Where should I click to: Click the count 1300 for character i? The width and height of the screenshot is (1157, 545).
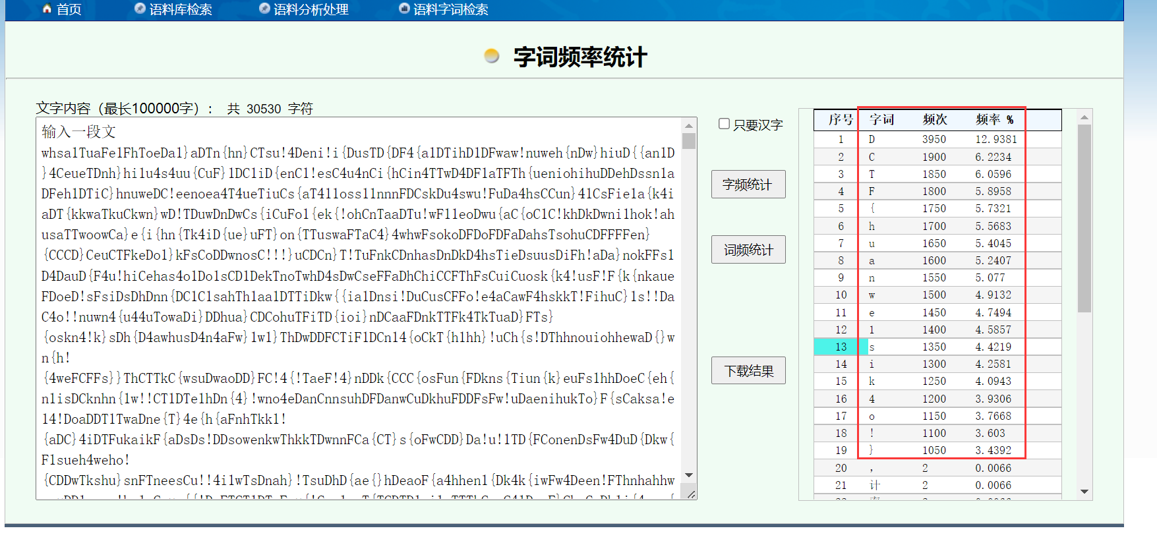coord(934,364)
